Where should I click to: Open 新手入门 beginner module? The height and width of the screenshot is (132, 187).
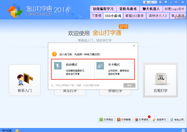tap(25, 80)
